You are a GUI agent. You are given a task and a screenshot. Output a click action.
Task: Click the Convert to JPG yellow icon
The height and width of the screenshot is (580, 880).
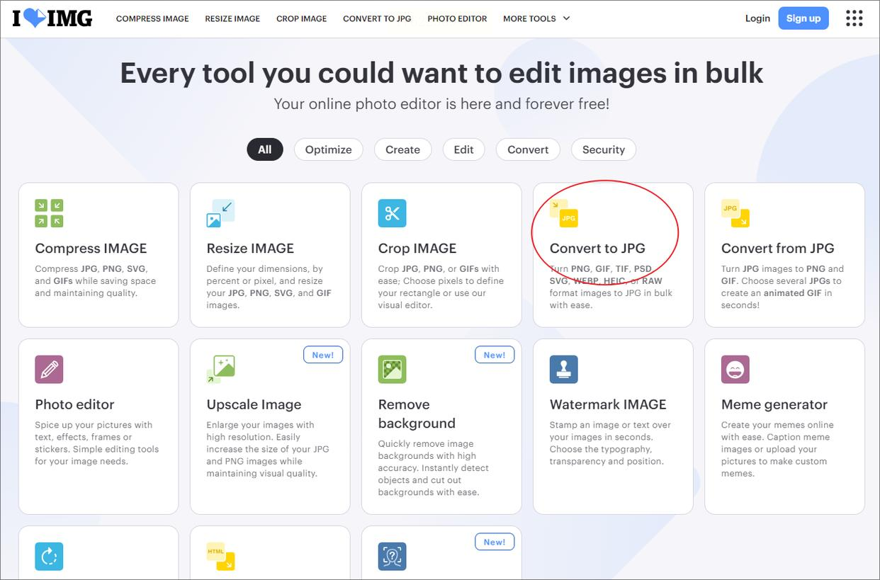(564, 213)
